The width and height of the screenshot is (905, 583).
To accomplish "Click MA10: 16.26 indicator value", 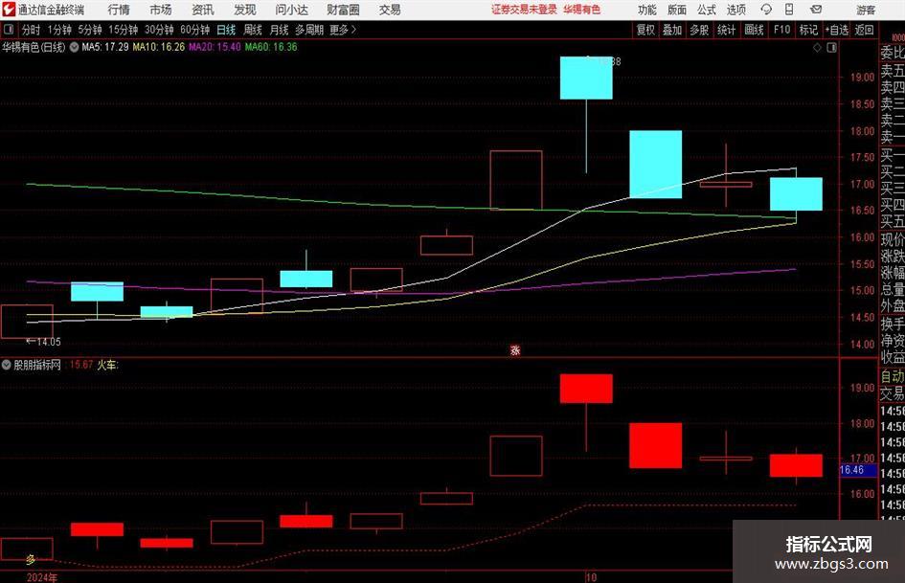I will (x=159, y=47).
